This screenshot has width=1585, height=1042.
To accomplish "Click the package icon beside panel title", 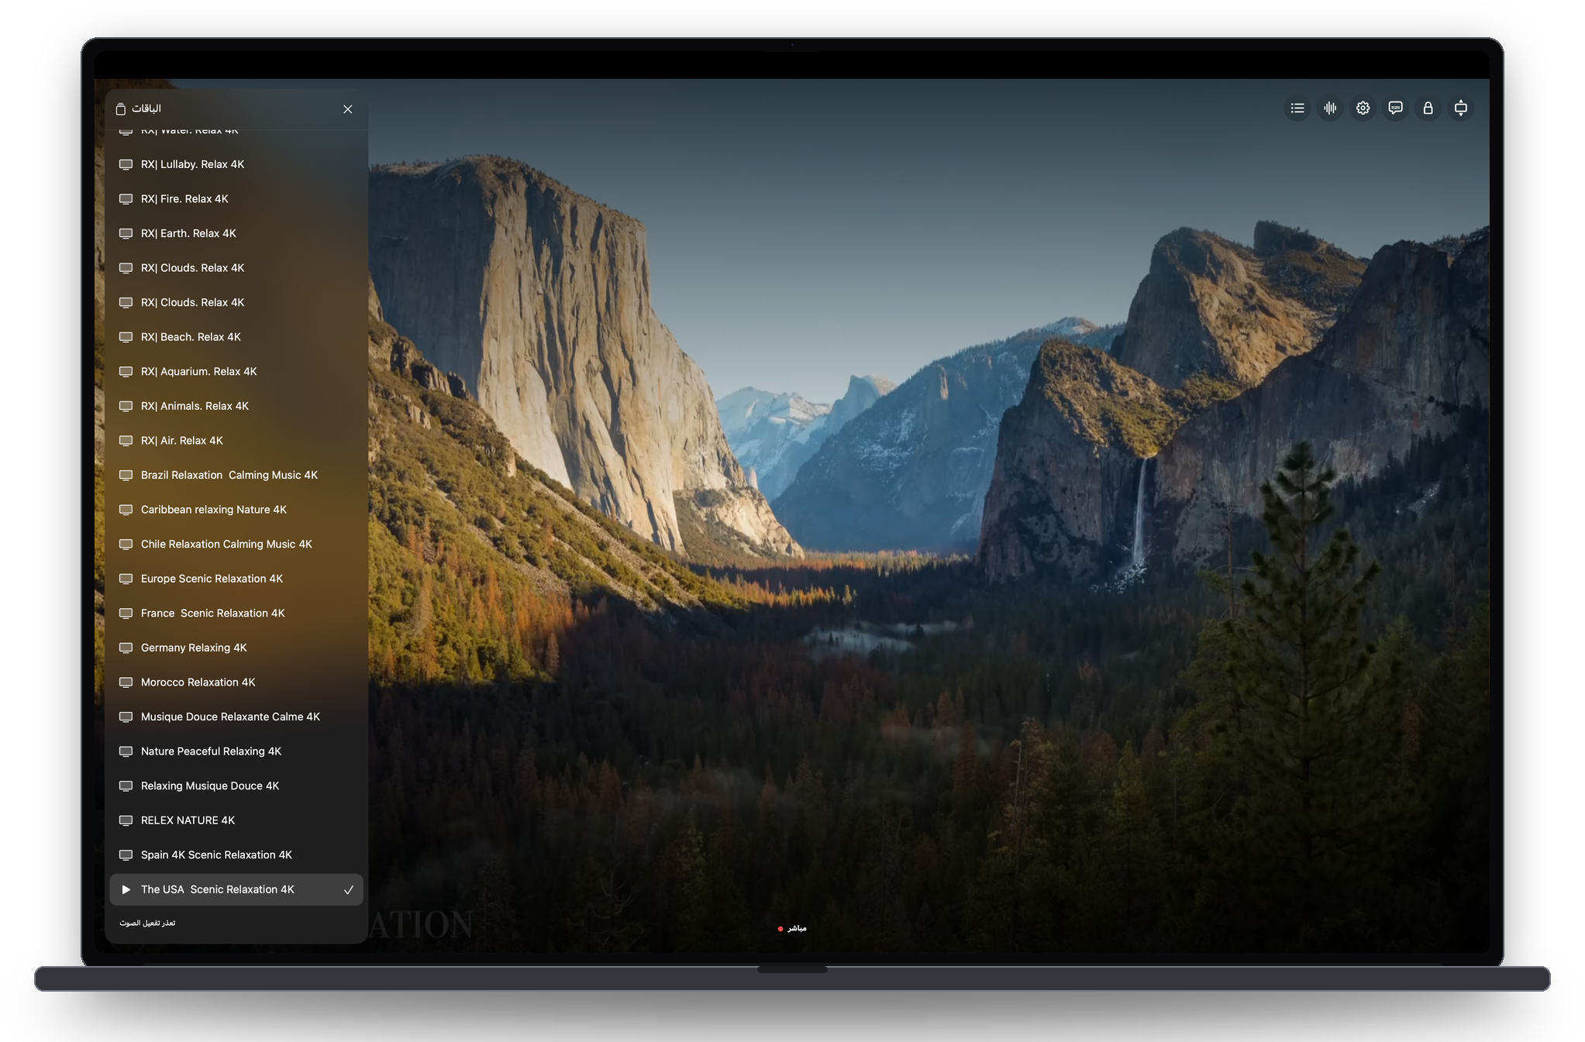I will pos(120,109).
